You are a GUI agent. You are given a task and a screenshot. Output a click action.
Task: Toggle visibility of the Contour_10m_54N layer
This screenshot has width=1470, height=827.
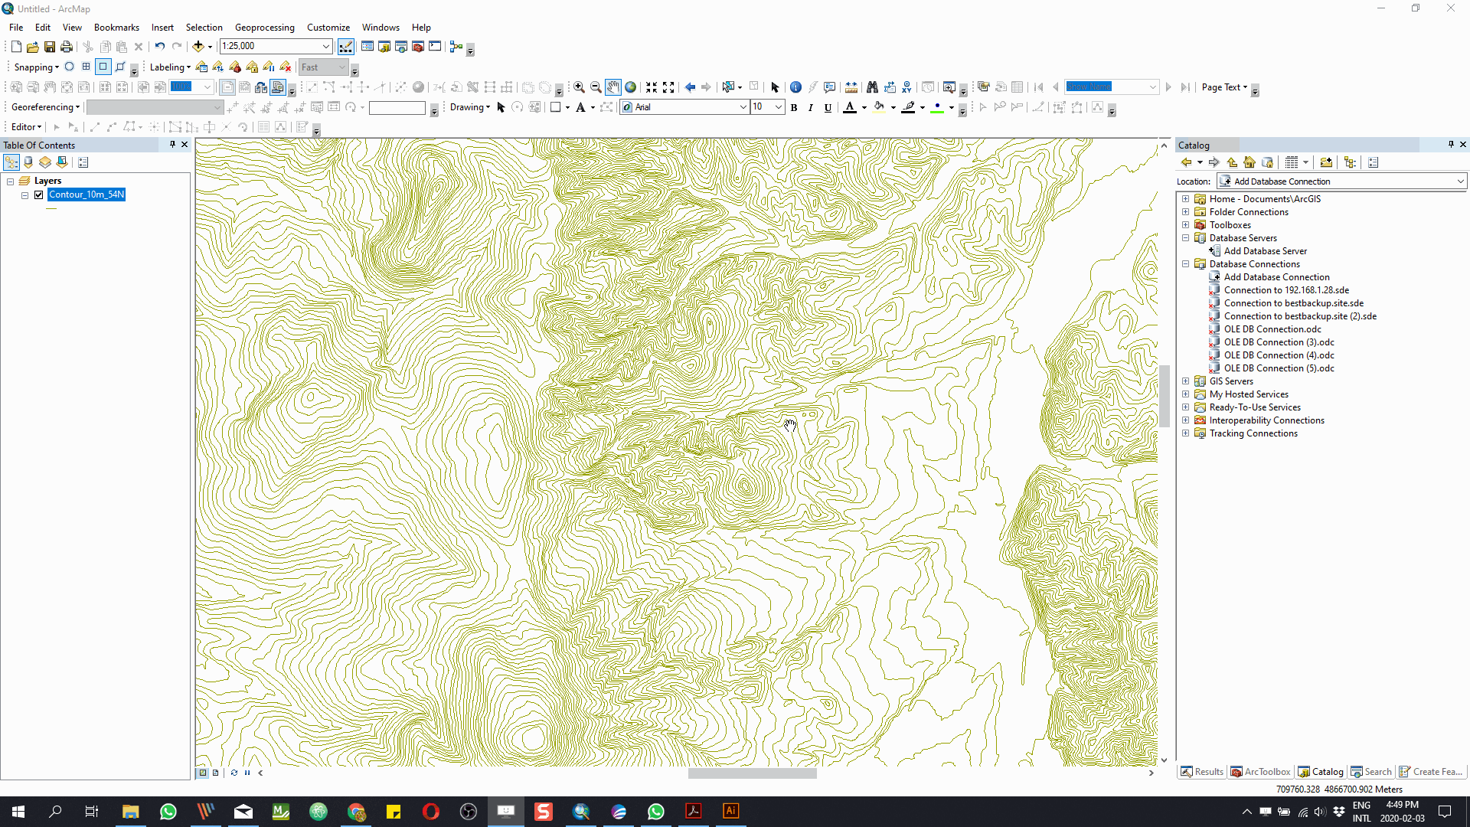[x=38, y=194]
